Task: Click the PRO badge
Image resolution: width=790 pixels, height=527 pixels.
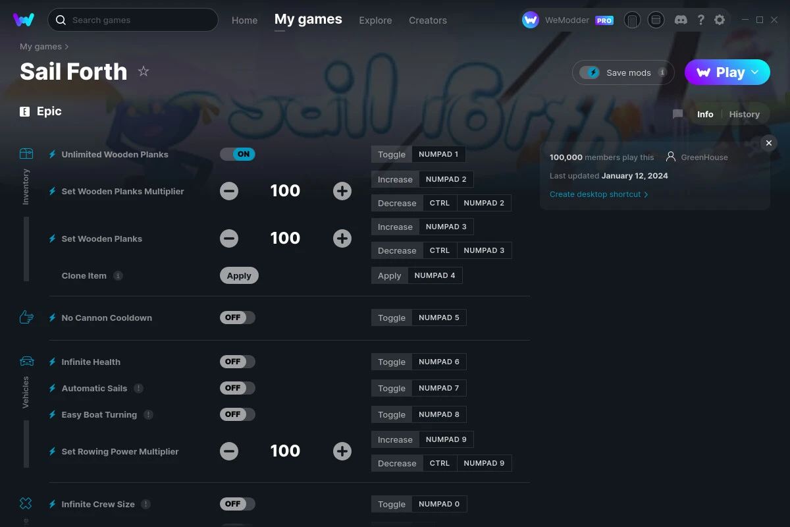Action: pyautogui.click(x=604, y=20)
